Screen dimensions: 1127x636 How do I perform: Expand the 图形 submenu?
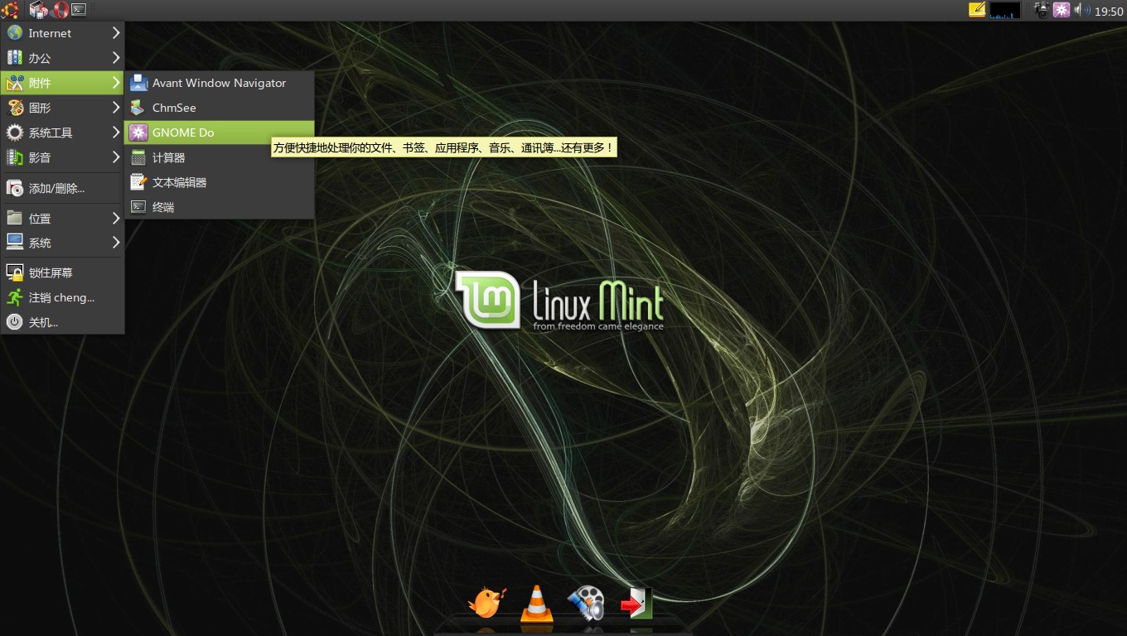[x=63, y=108]
